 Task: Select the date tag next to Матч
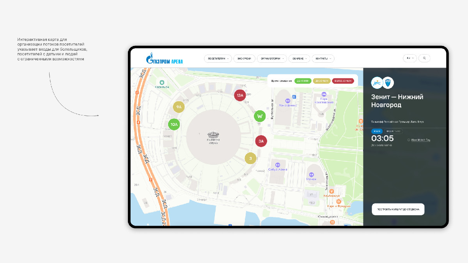(x=393, y=131)
